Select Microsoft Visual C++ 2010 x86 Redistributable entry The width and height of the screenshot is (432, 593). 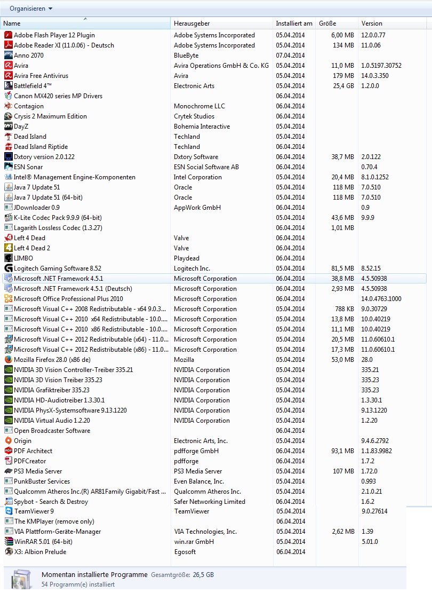click(x=215, y=329)
